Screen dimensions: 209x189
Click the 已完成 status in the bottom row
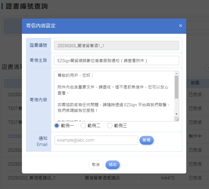[x=195, y=178]
